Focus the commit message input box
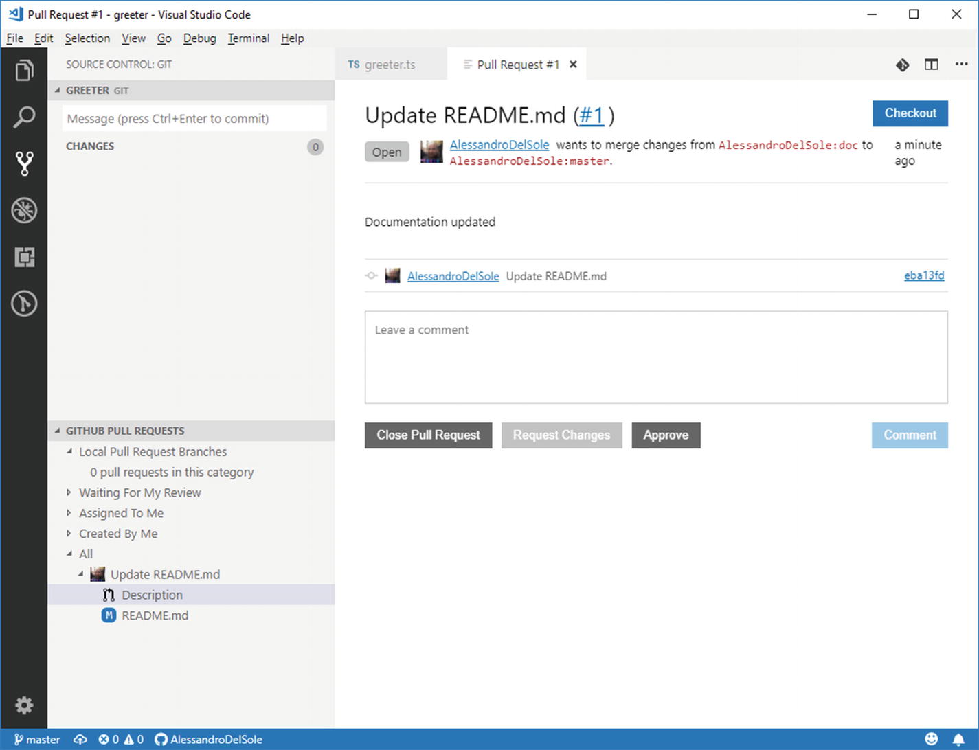The height and width of the screenshot is (750, 979). click(194, 118)
